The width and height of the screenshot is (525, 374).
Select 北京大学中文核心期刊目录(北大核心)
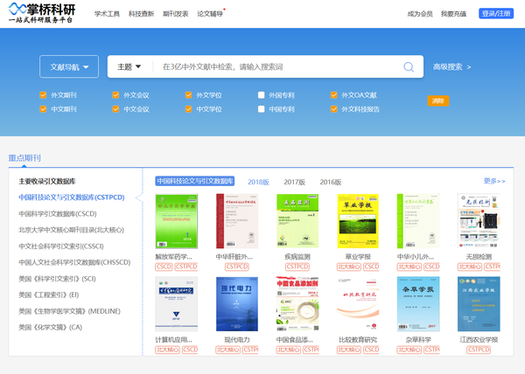click(x=72, y=230)
